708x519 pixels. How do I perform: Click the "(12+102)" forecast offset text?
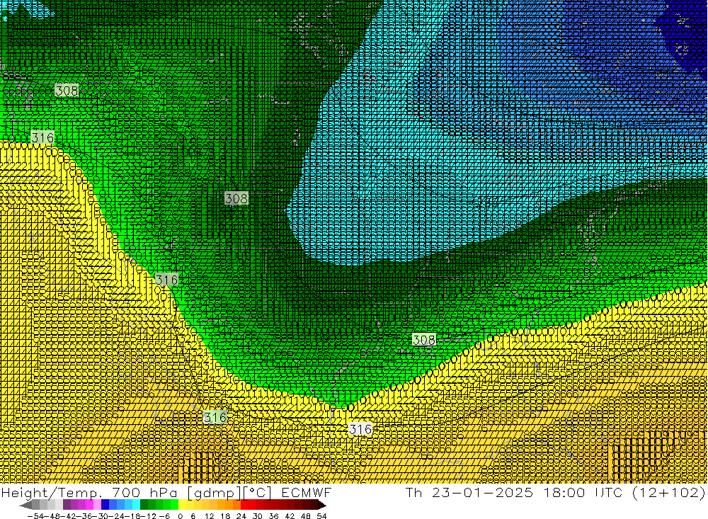669,492
